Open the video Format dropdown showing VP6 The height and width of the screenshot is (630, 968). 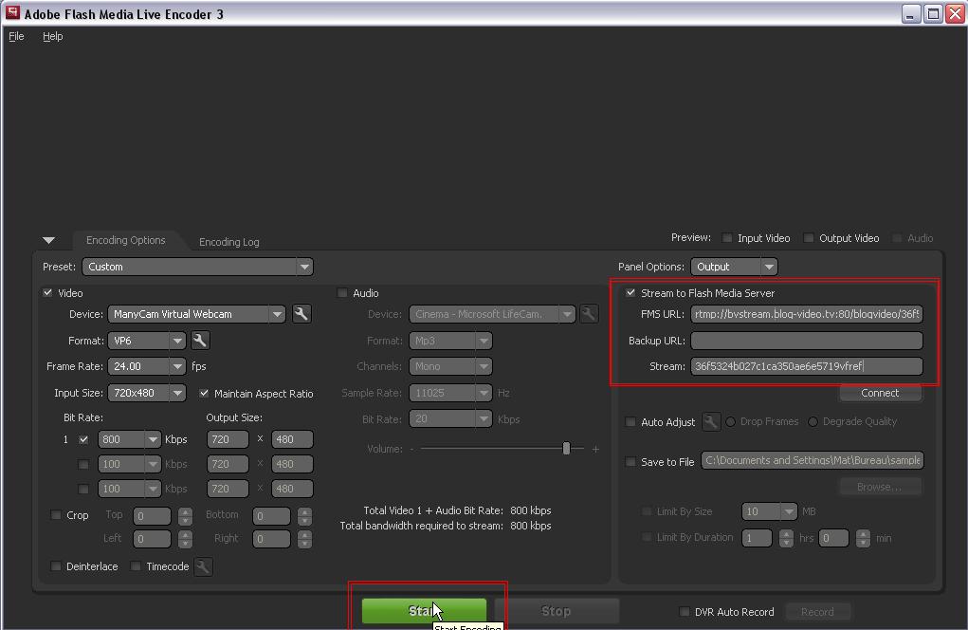click(x=147, y=341)
